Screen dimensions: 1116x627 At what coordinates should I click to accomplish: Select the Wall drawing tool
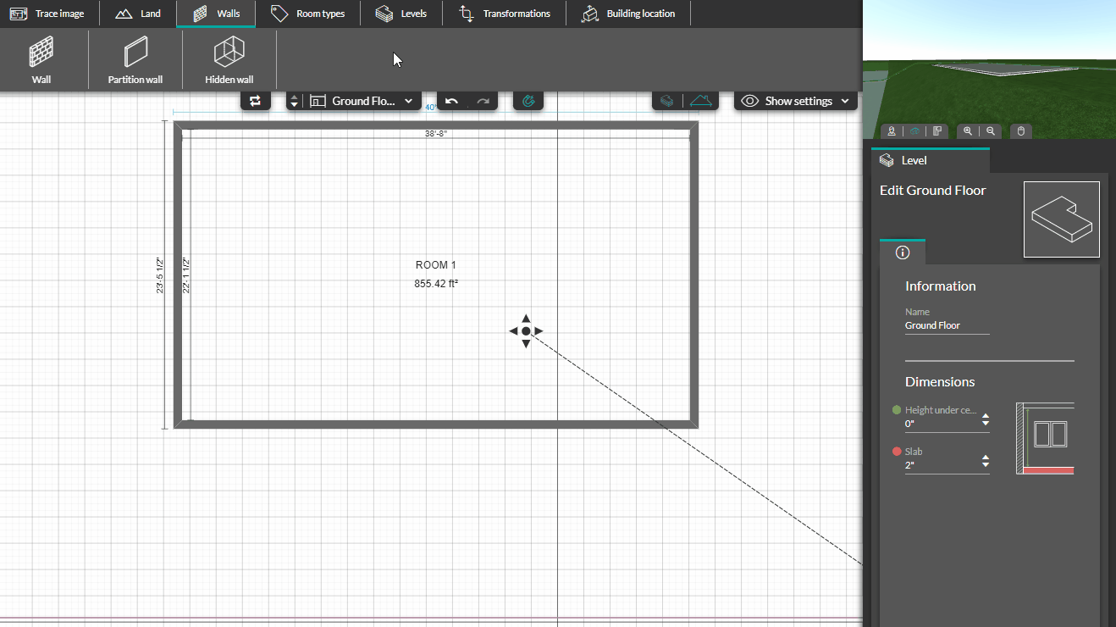(41, 59)
